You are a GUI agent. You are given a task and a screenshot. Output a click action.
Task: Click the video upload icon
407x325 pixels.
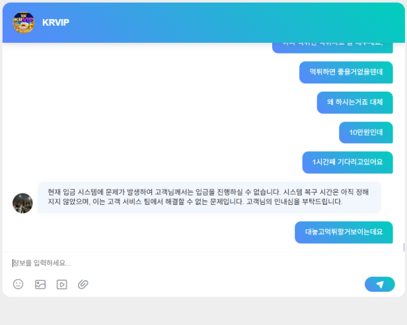[62, 284]
